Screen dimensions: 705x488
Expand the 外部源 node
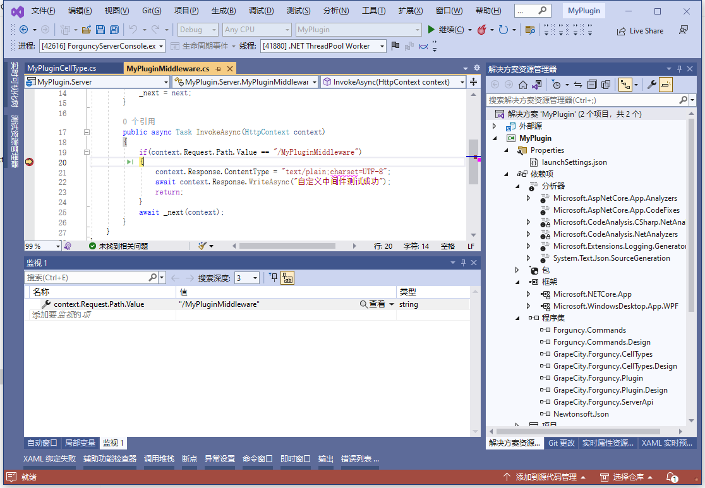495,126
